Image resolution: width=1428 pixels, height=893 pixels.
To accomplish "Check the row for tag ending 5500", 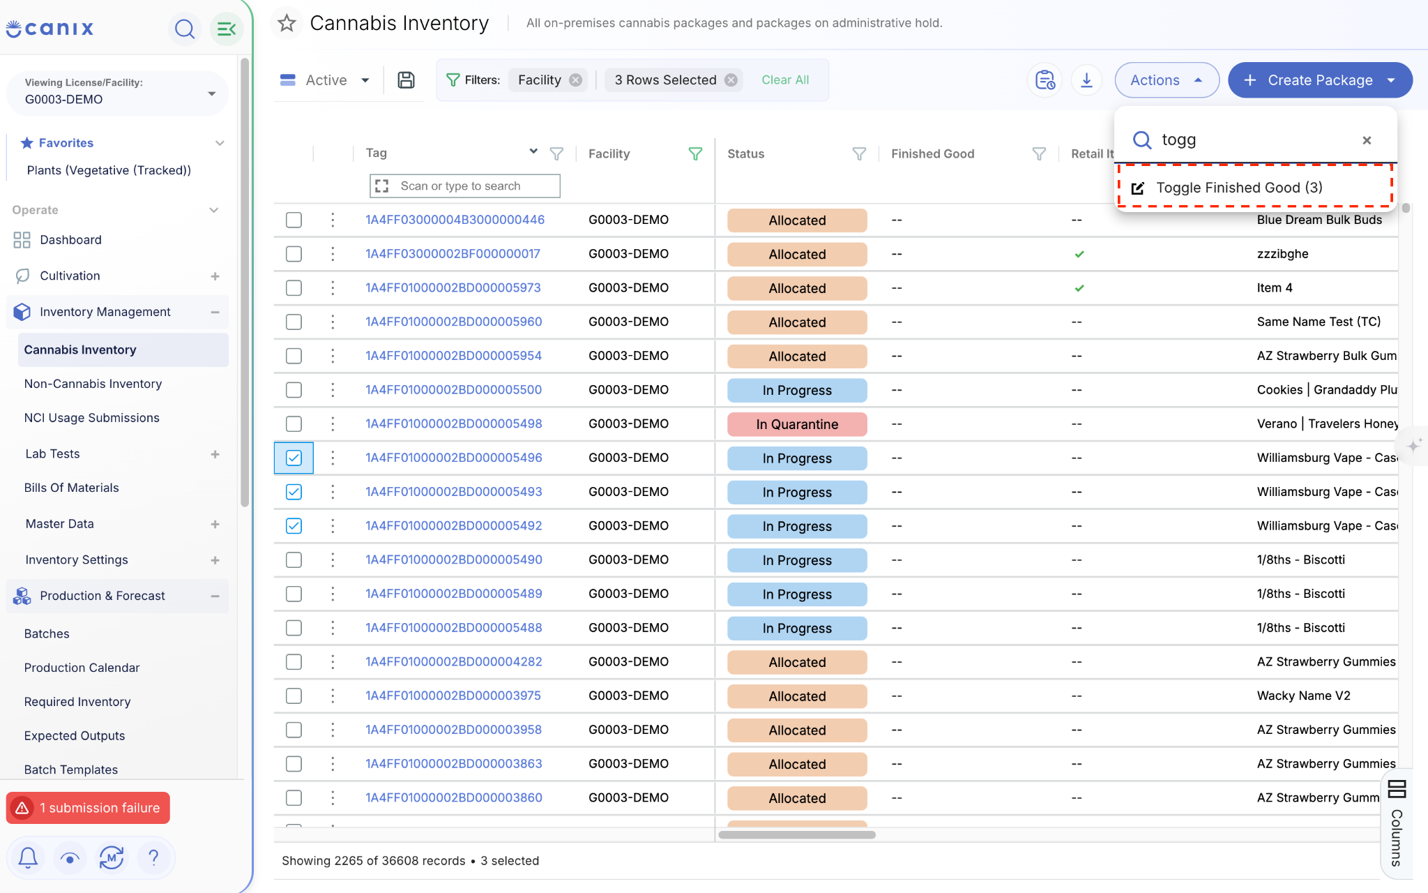I will [294, 390].
